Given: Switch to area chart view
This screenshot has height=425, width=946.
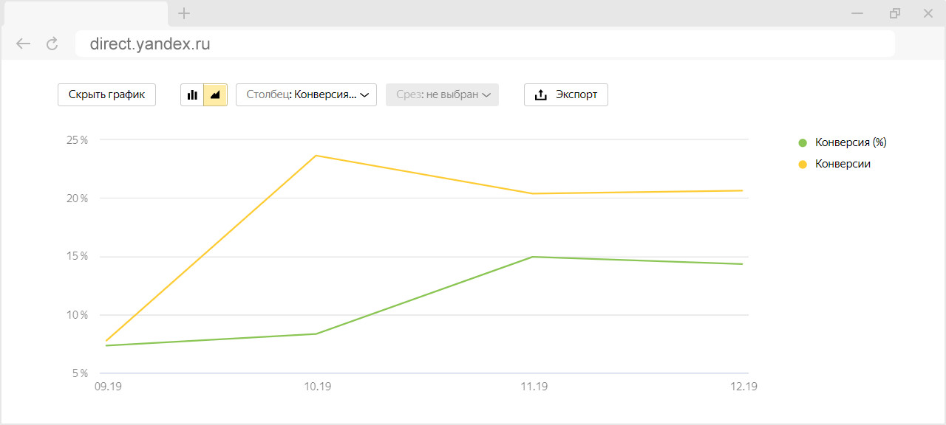Looking at the screenshot, I should (216, 95).
